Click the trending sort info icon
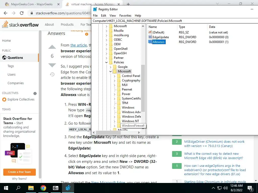This screenshot has width=258, height=193. (87, 34)
